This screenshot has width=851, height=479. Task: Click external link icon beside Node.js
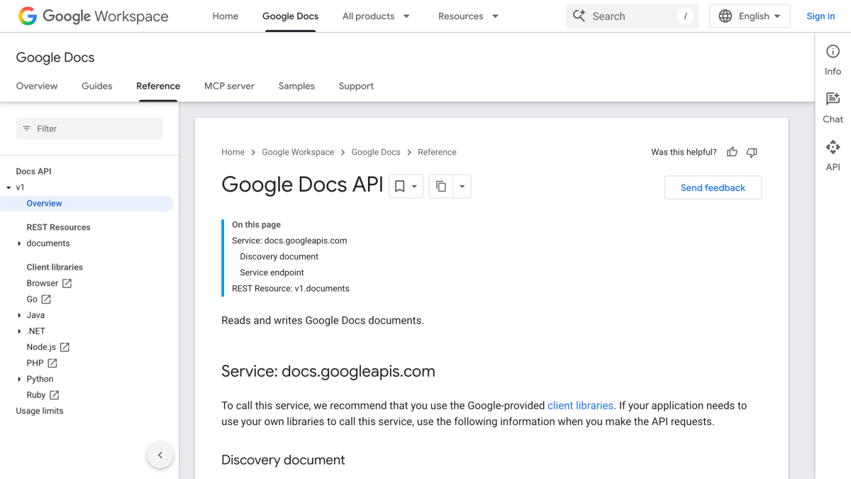coord(65,347)
